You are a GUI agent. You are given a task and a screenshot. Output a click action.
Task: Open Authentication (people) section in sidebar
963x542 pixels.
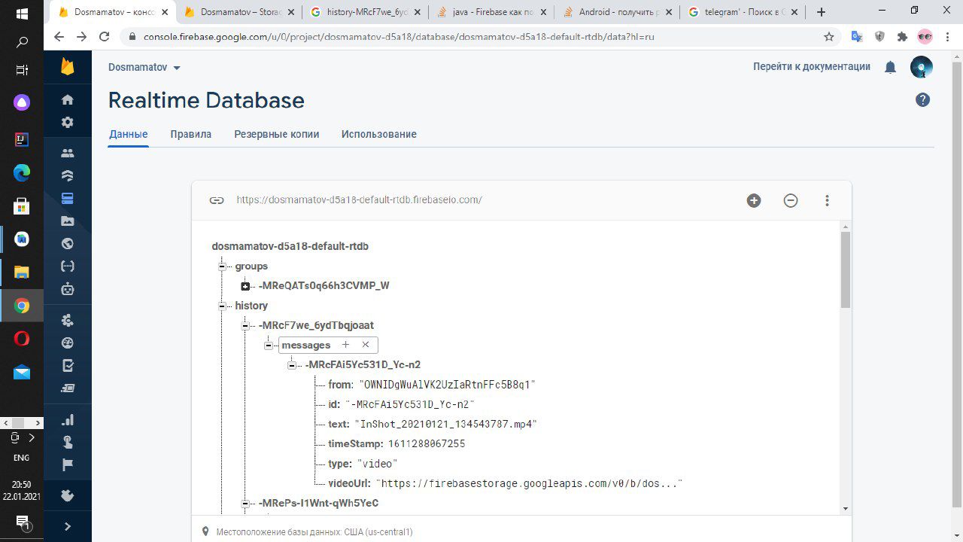(68, 154)
